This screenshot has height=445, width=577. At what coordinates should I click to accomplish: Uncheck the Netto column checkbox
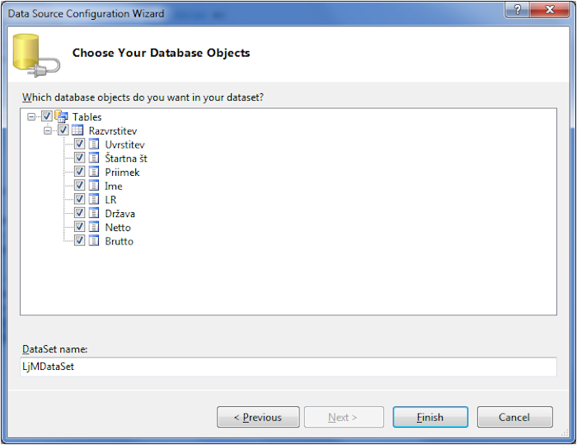click(79, 227)
